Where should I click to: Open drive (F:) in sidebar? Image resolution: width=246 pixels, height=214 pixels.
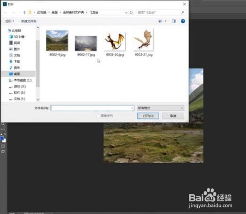17,99
